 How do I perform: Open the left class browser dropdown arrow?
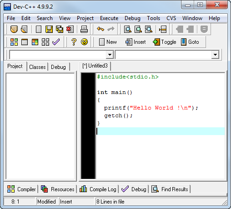tap(110, 55)
